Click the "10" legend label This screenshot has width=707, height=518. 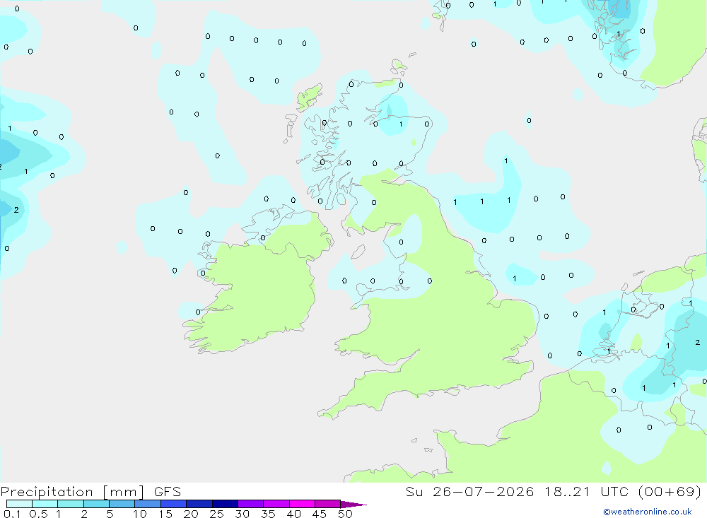click(140, 514)
